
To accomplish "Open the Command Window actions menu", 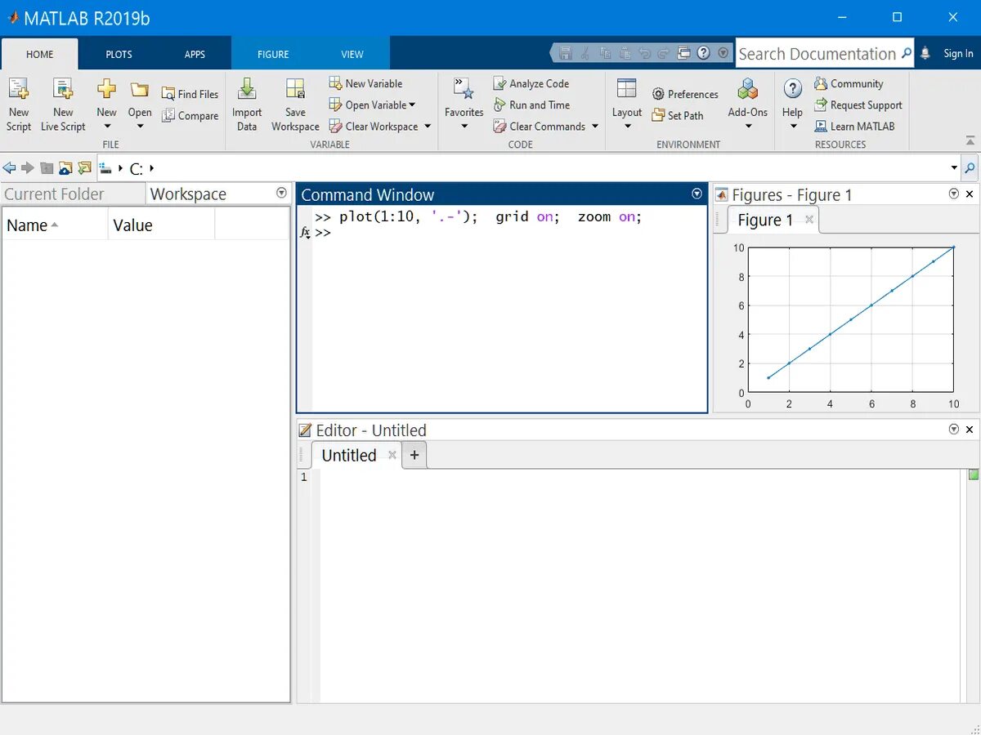I will click(x=697, y=194).
